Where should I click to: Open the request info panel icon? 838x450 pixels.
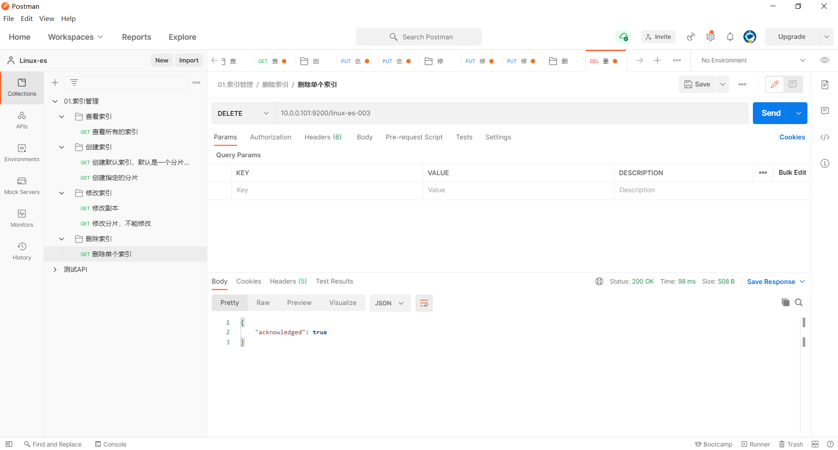coord(825,163)
